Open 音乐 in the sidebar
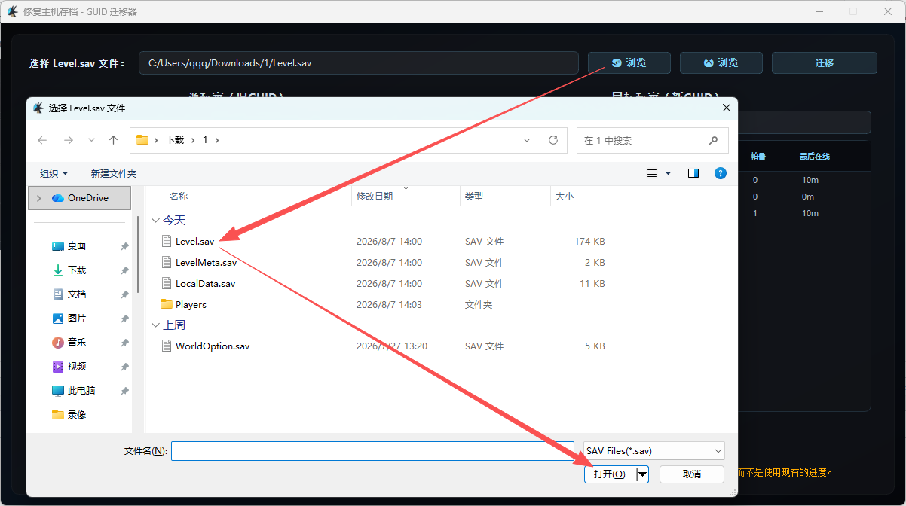Screen dimensions: 906x506 coord(77,343)
